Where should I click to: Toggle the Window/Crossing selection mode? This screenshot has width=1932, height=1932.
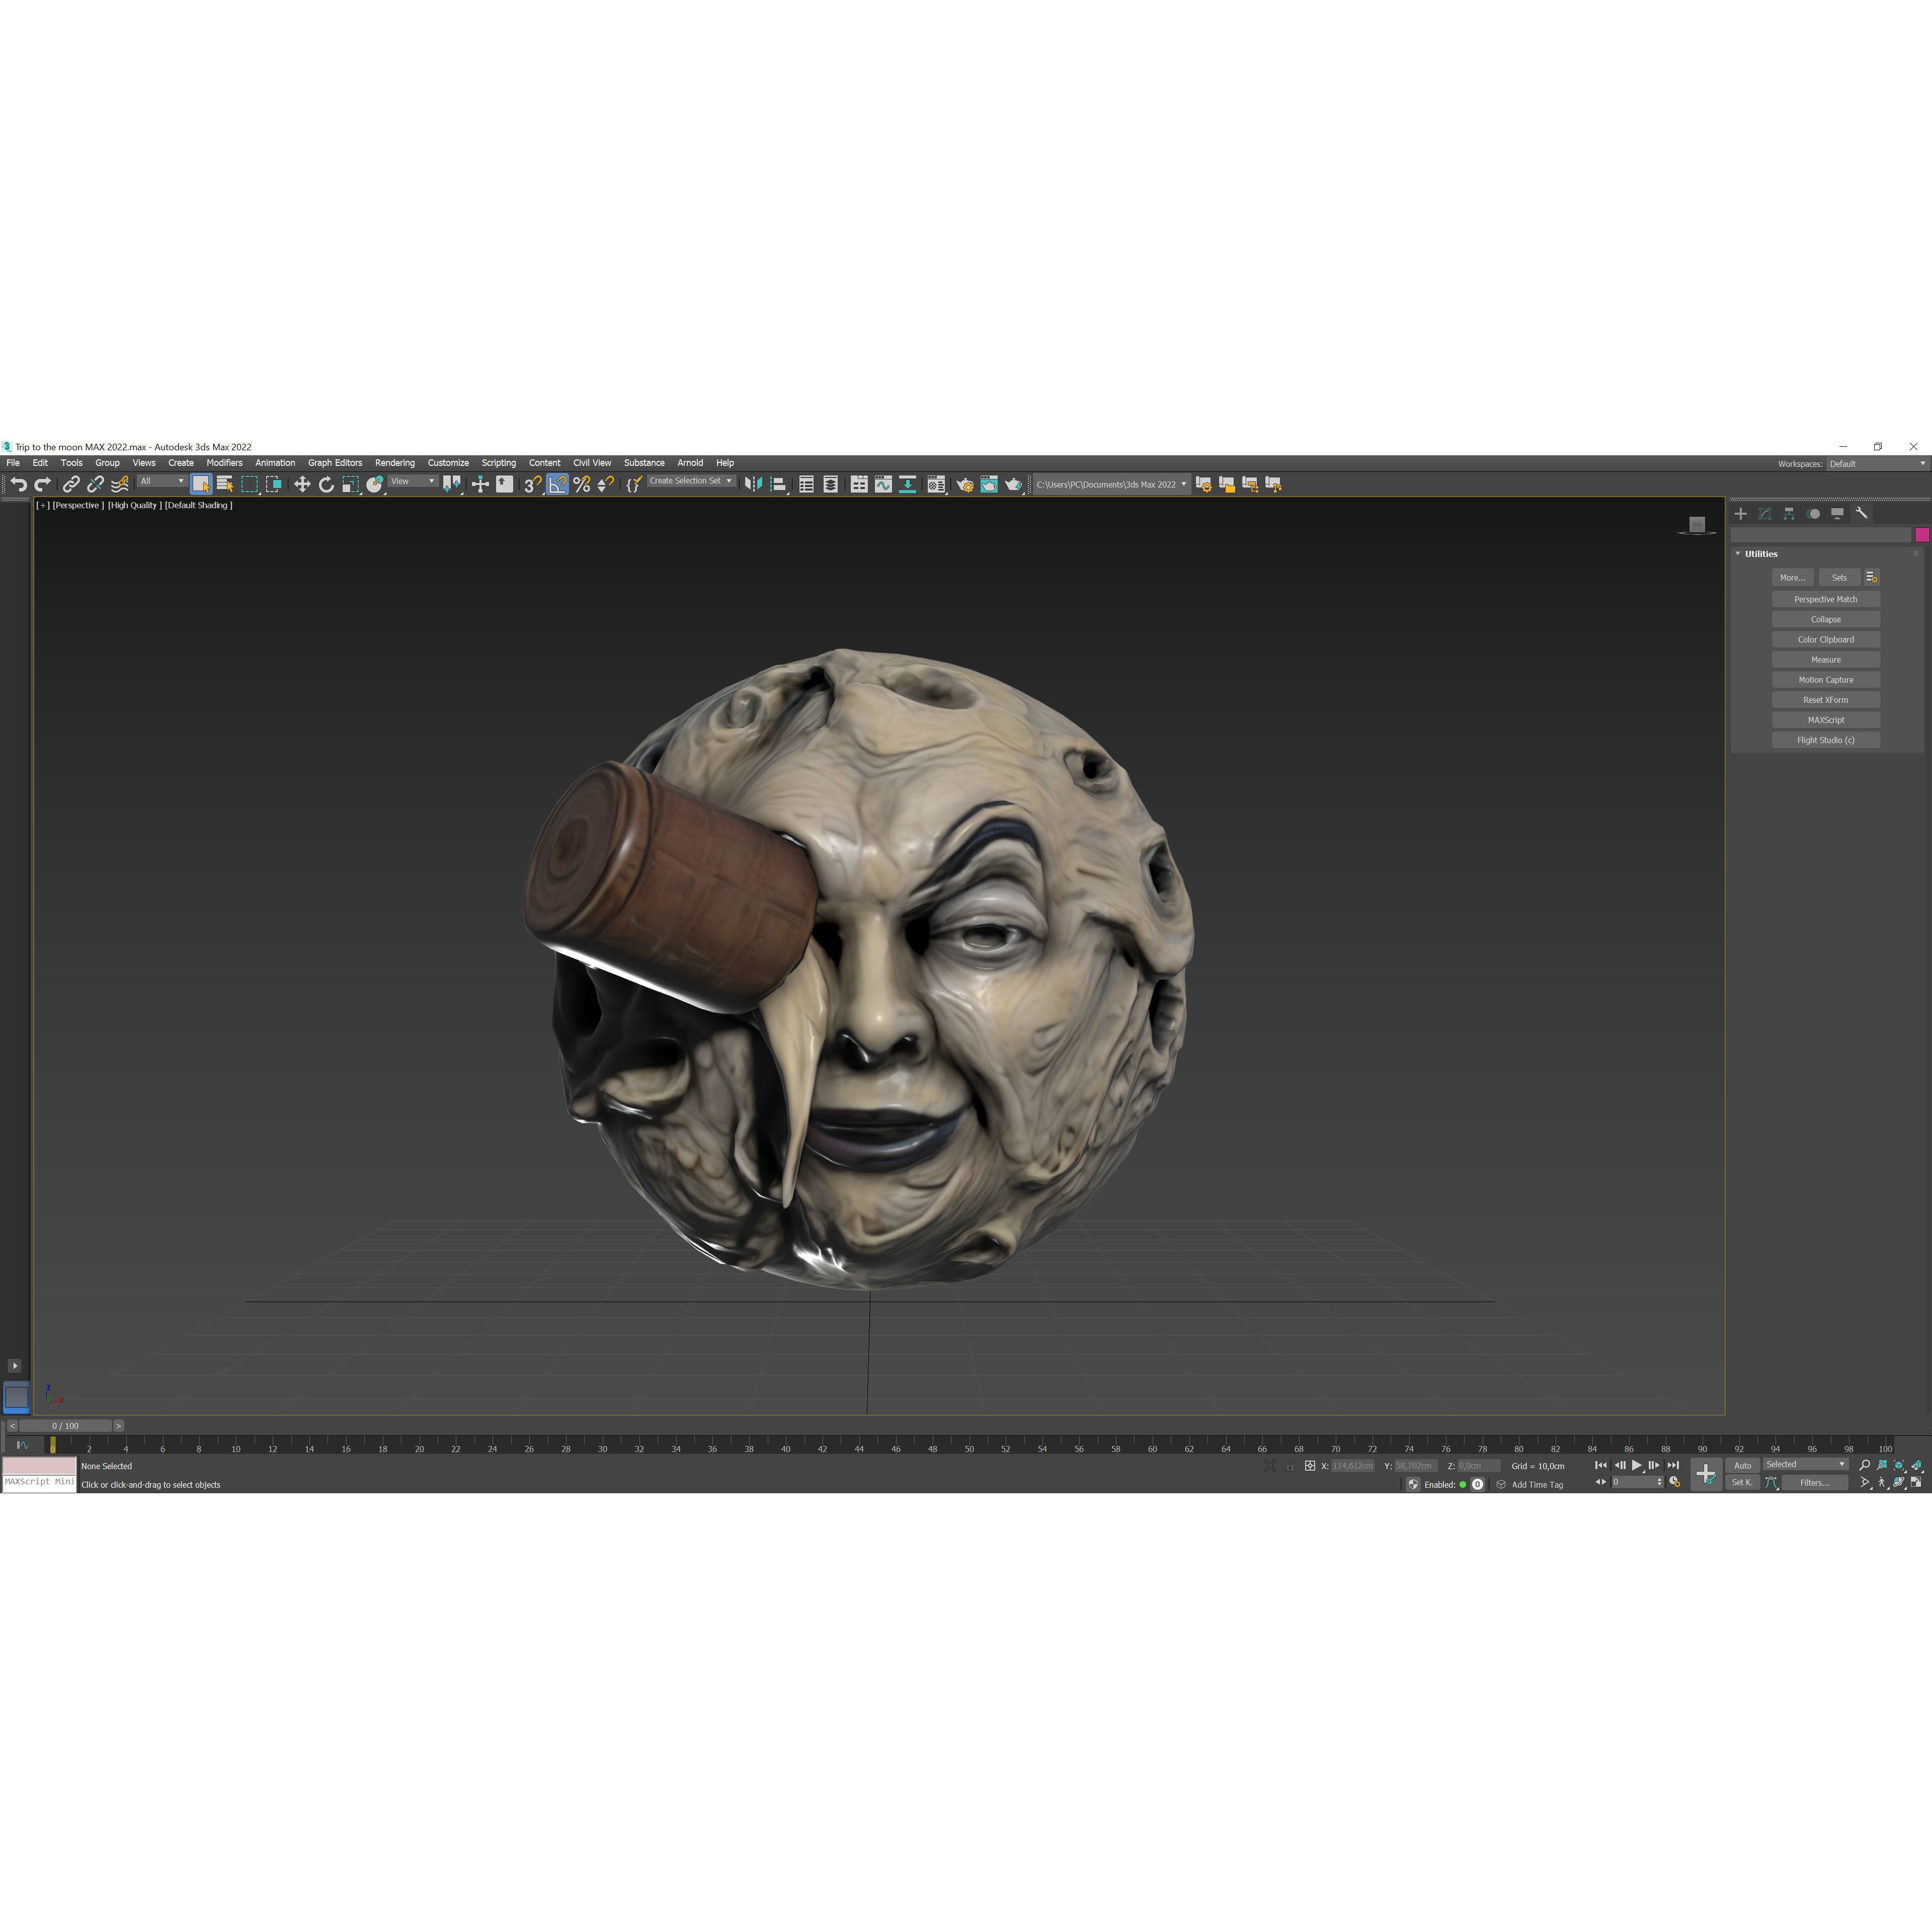(274, 484)
